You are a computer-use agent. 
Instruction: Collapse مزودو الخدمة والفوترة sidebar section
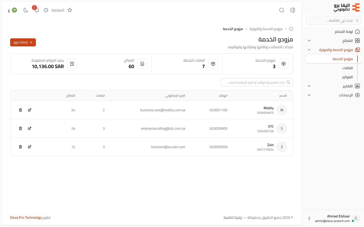[x=334, y=50]
